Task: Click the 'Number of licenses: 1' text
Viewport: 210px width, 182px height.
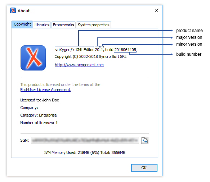Action: click(39, 123)
